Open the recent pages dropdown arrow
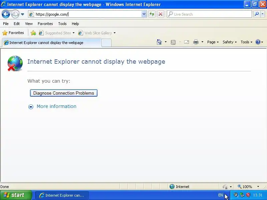The width and height of the screenshot is (267, 200). pos(22,14)
